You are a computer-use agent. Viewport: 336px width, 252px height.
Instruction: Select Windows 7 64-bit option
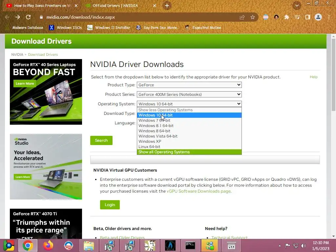point(189,120)
